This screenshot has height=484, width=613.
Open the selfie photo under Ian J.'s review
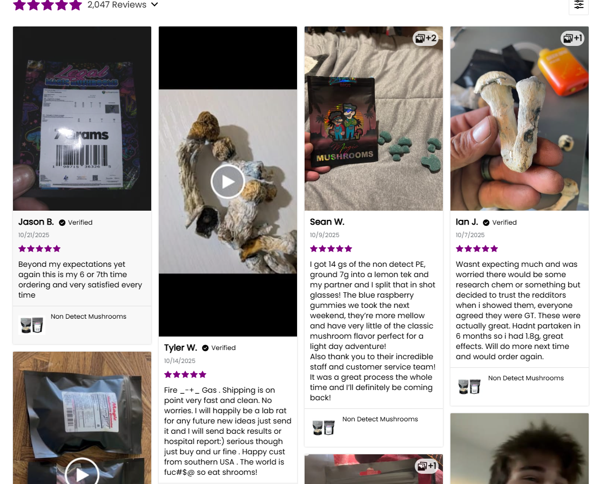[x=520, y=449]
